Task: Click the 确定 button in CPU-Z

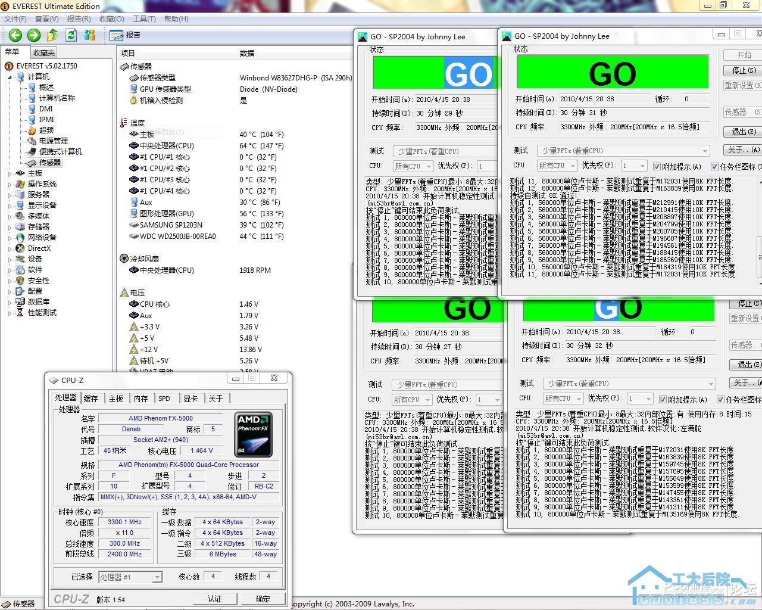Action: [263, 599]
